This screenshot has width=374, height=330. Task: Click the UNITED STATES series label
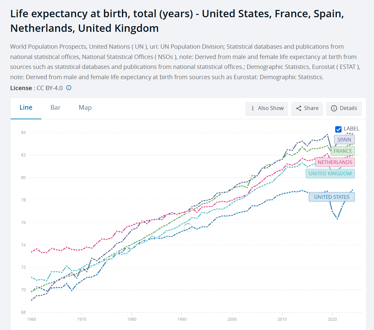click(x=332, y=197)
